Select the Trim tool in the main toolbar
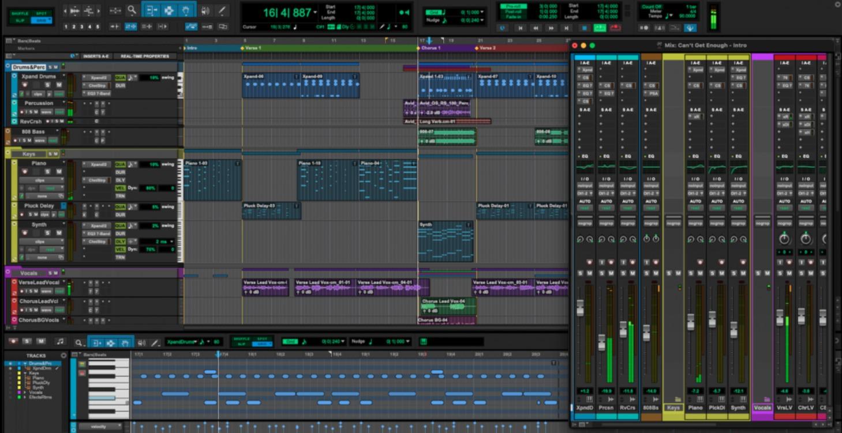Screen dimensions: 842x433 152,10
